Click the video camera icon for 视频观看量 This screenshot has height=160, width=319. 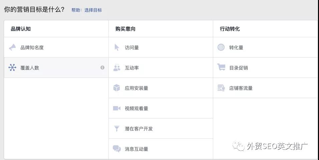pos(117,108)
